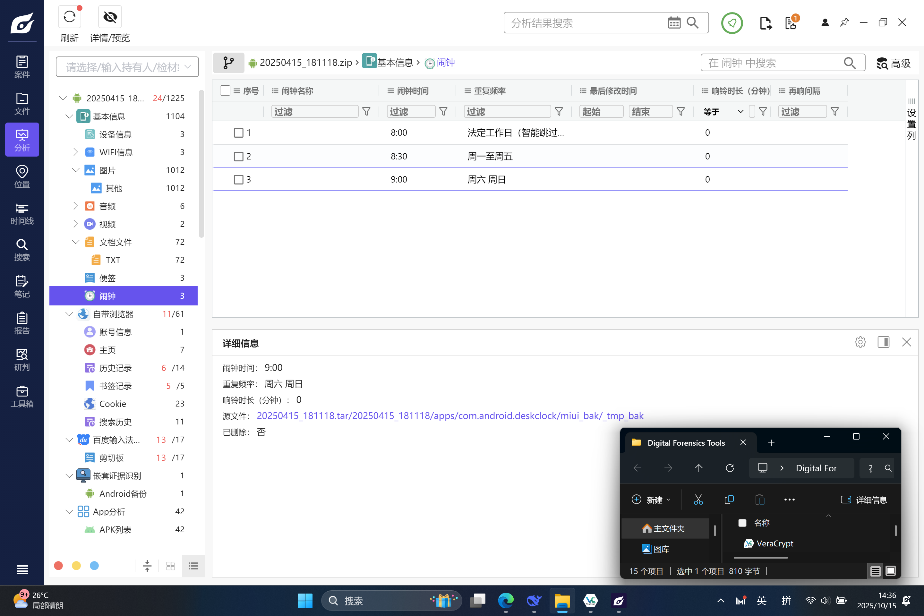Image resolution: width=924 pixels, height=616 pixels.
Task: Toggle the 详情/预览 eye icon
Action: [x=110, y=17]
